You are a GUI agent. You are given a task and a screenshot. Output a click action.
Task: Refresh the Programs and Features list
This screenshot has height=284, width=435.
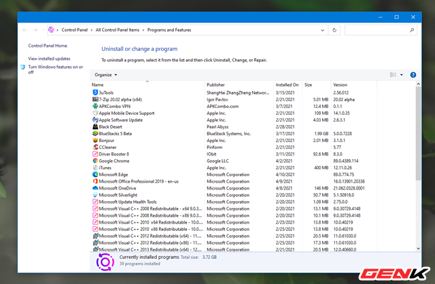(334, 30)
